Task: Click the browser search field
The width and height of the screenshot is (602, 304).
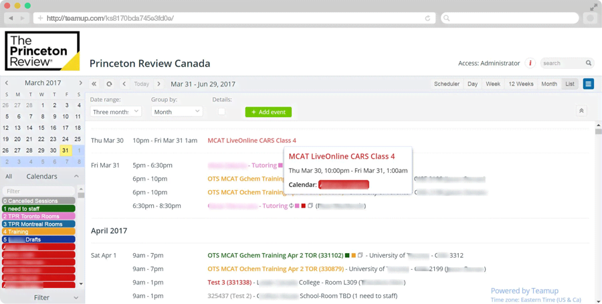Action: pyautogui.click(x=510, y=18)
